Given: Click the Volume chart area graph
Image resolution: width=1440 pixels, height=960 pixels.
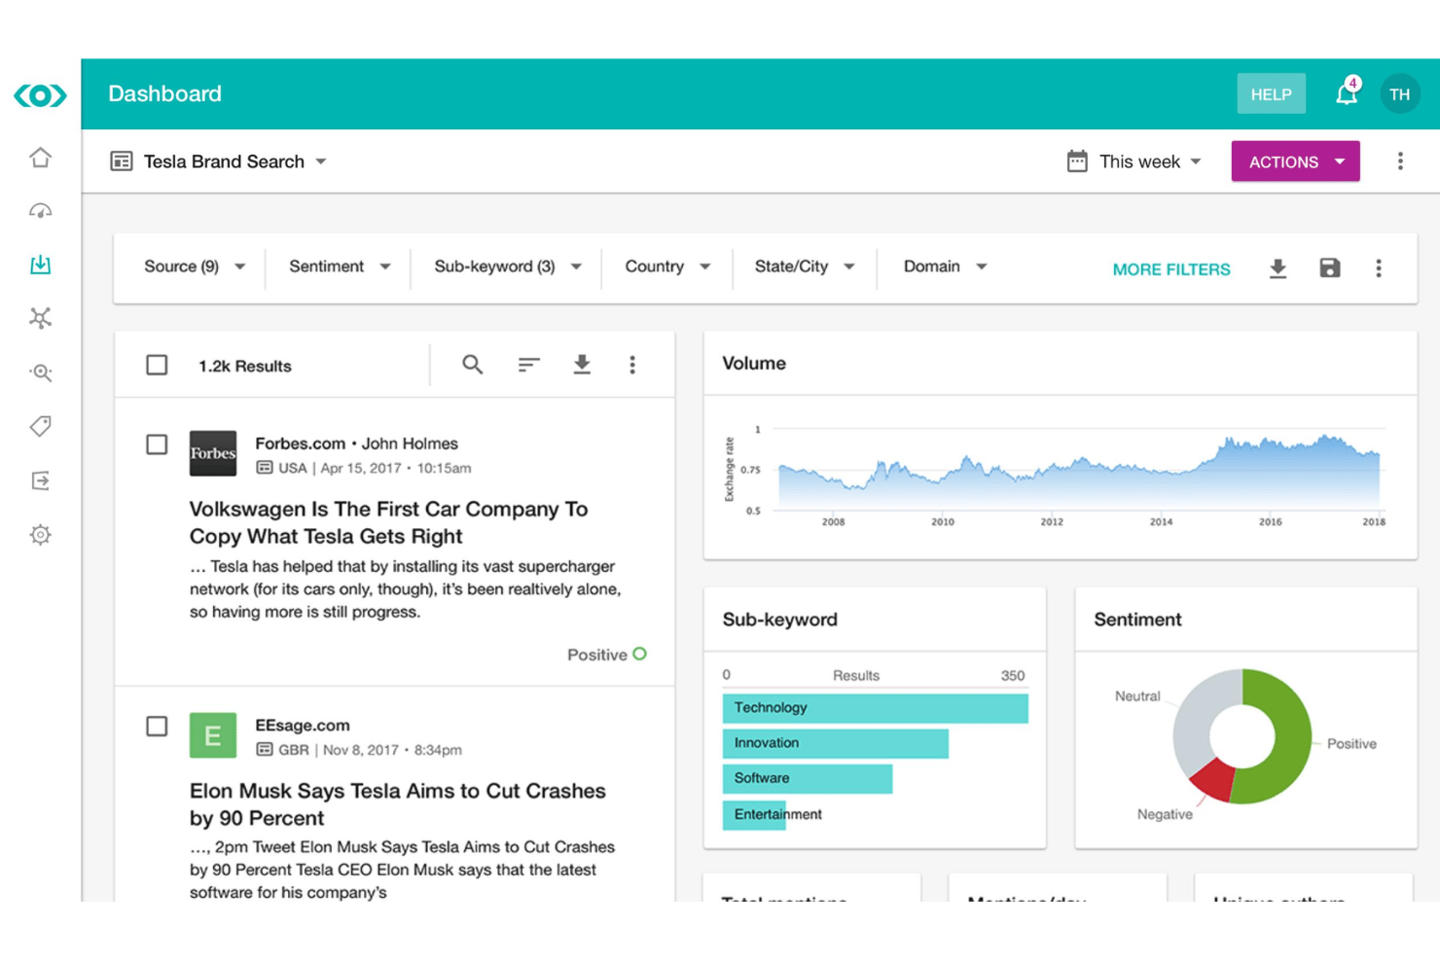Looking at the screenshot, I should click(x=1080, y=472).
